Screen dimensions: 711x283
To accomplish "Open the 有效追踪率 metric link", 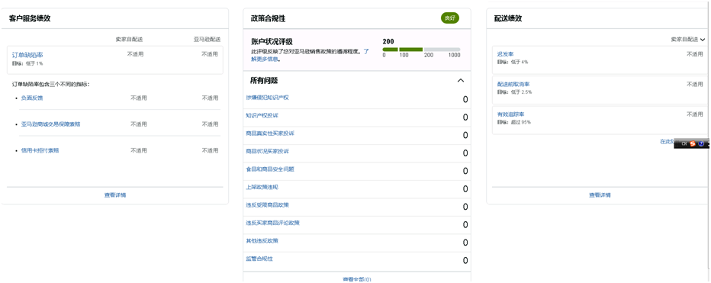I will tap(511, 114).
